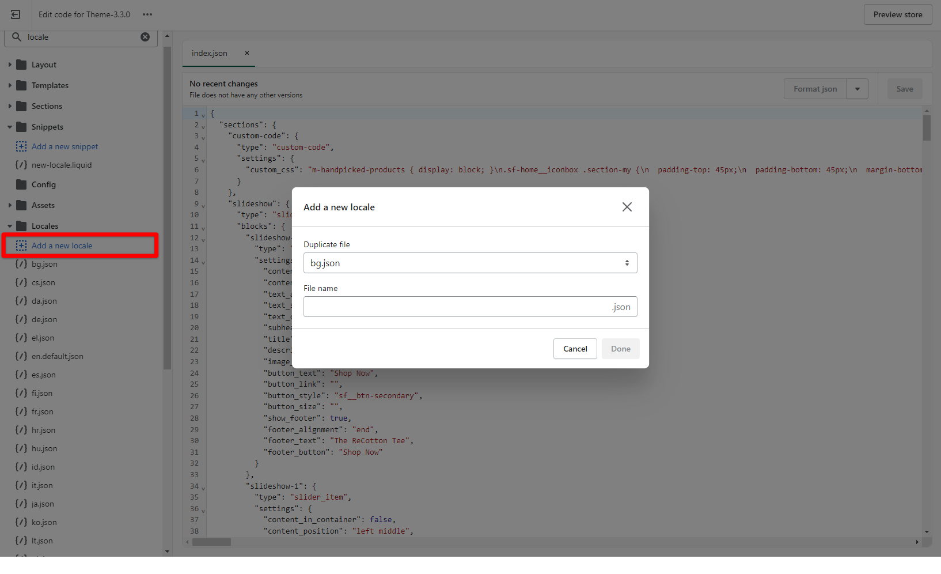Click the vertical code editor scrollbar thumb

click(927, 128)
